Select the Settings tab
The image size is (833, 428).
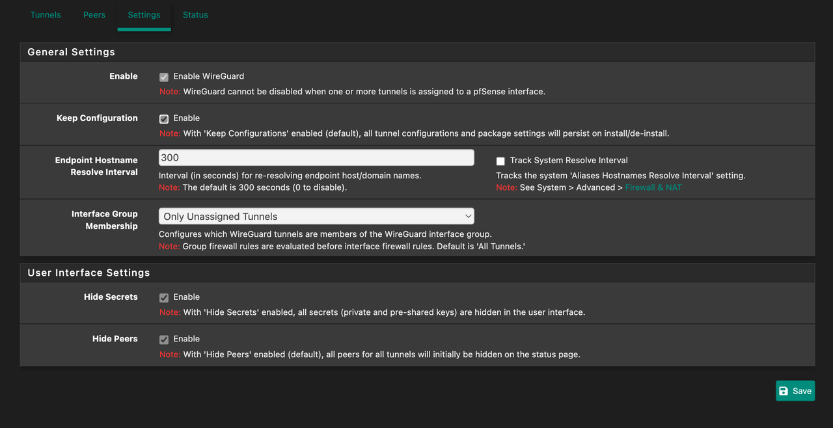click(144, 14)
